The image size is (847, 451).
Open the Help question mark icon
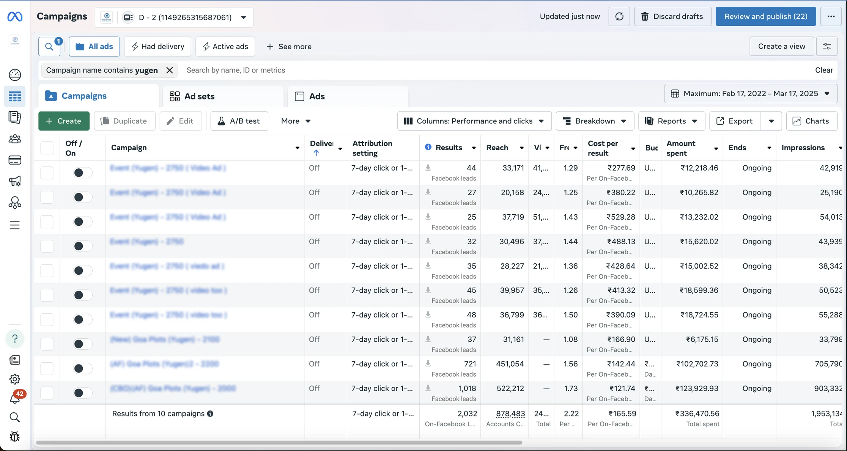pos(15,338)
